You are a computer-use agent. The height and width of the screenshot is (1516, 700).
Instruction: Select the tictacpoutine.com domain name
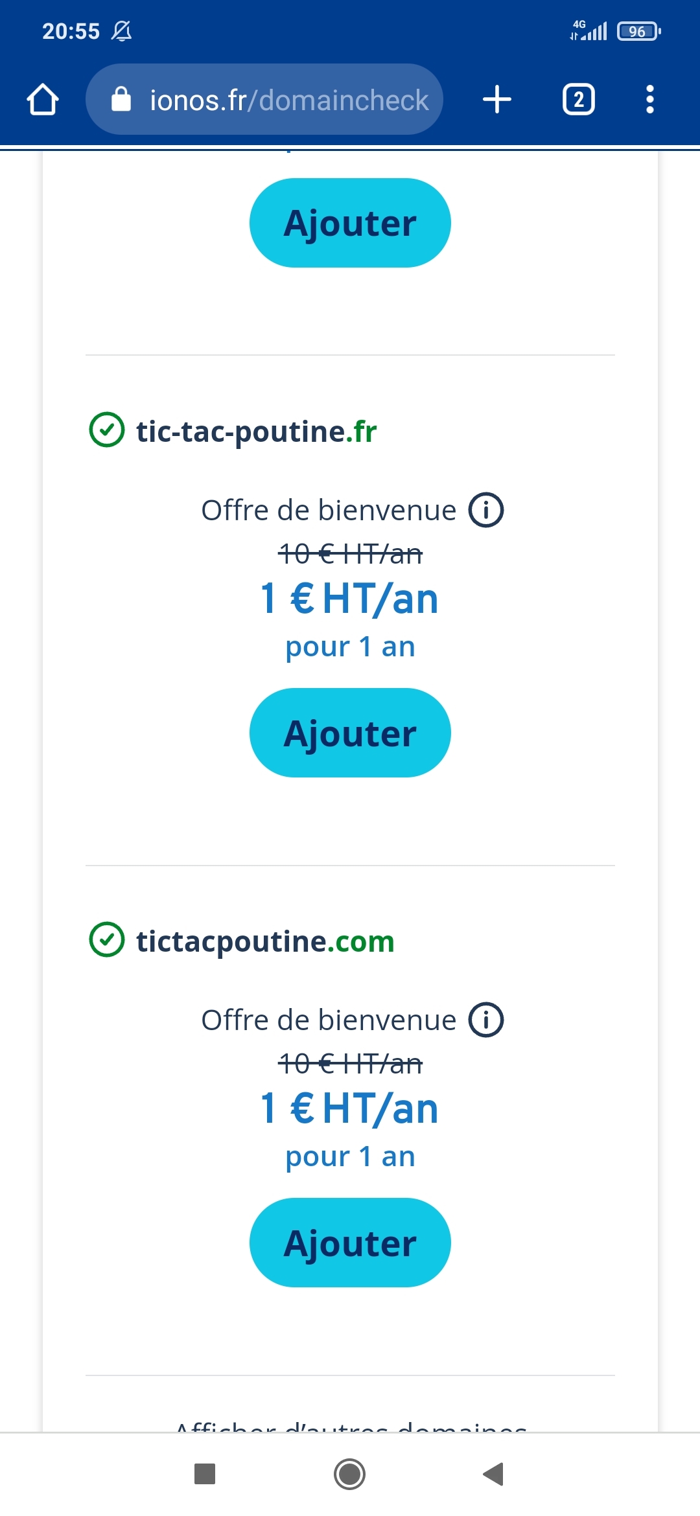[265, 942]
